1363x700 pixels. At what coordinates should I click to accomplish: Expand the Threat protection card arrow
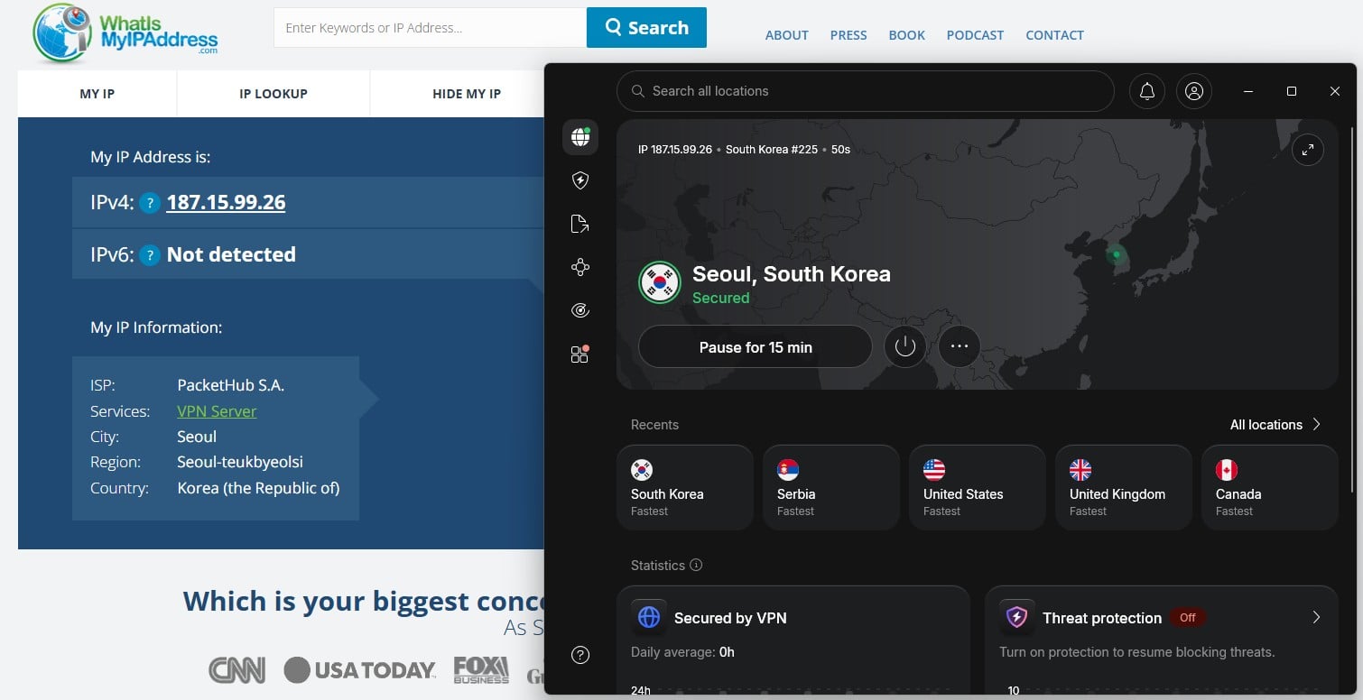coord(1316,618)
